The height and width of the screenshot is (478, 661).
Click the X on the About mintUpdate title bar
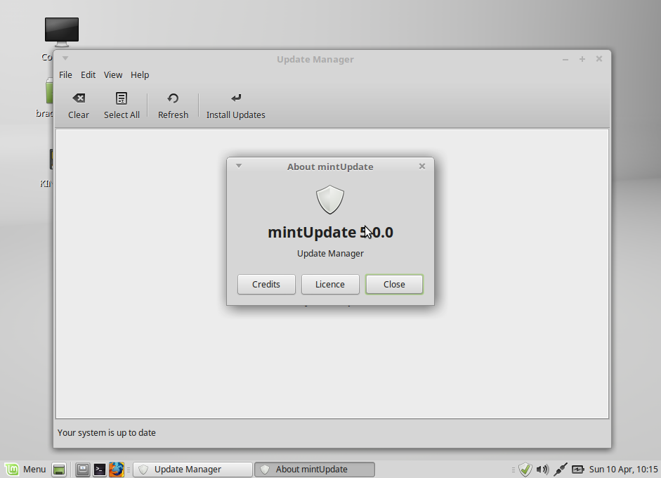pos(422,166)
